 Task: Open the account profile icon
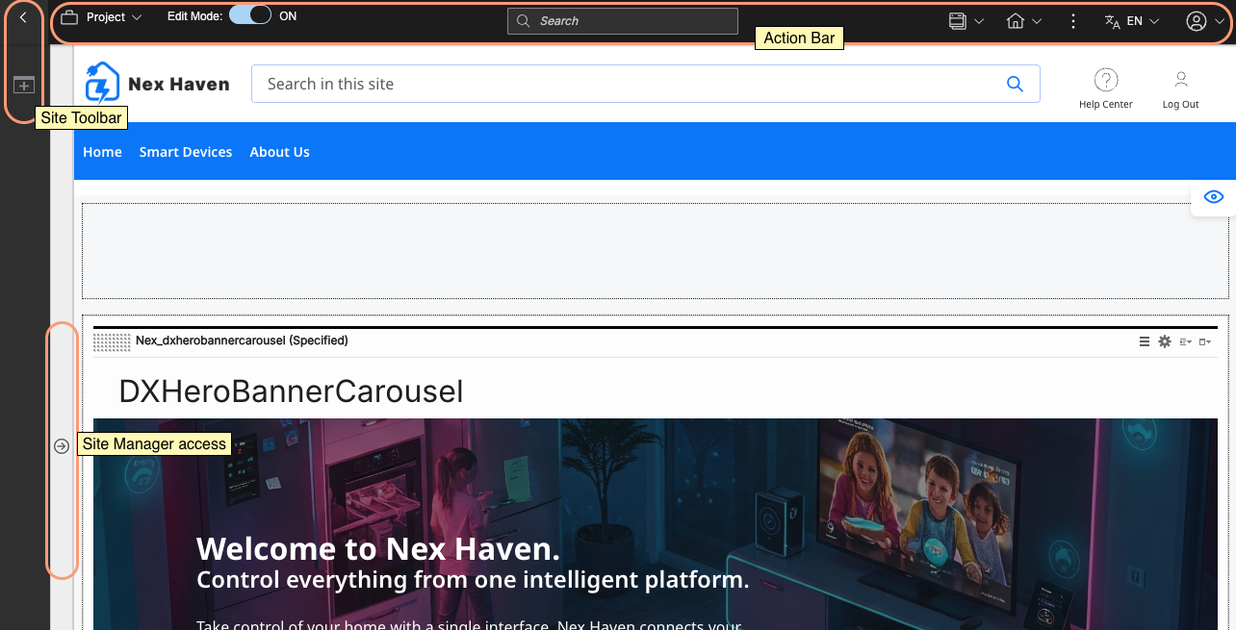click(x=1197, y=20)
